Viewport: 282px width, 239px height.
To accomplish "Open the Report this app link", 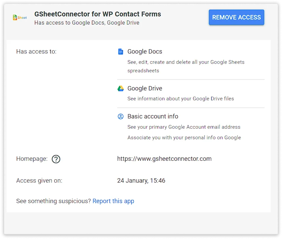I will 113,201.
